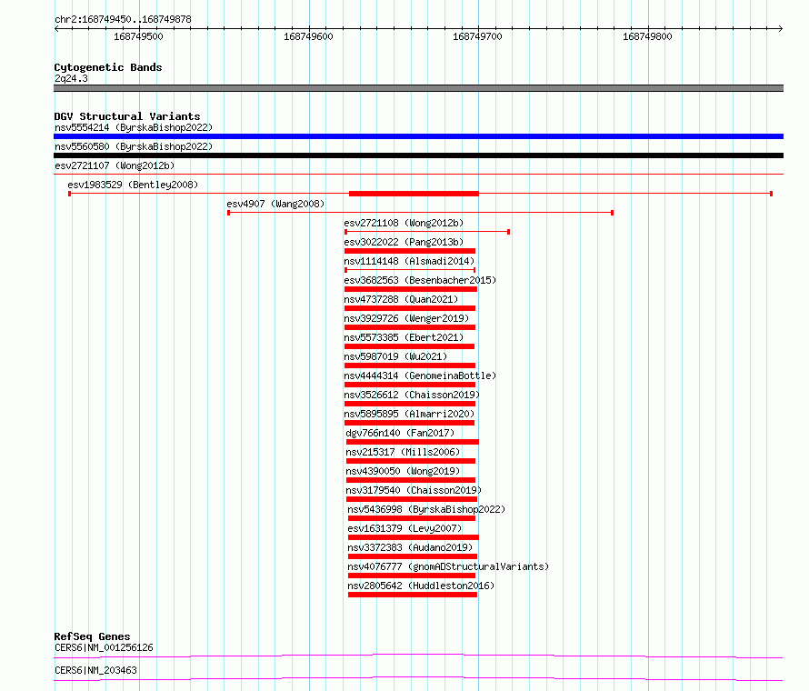
Task: Select the CERS6|NM_203463 gene label
Action: click(x=95, y=670)
